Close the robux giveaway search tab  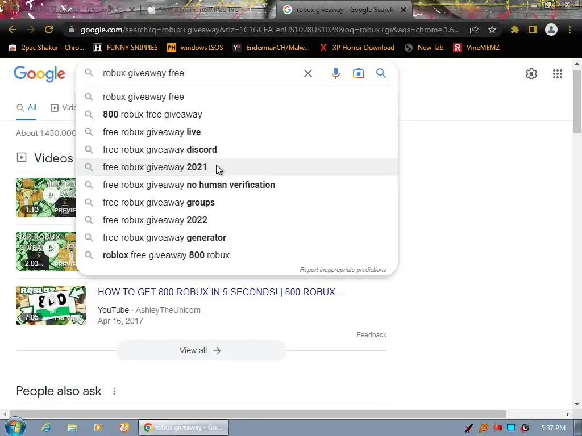click(404, 10)
